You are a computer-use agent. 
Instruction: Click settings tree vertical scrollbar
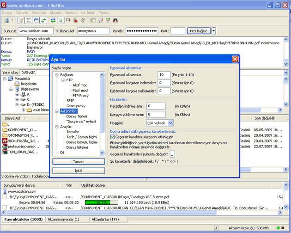point(102,114)
